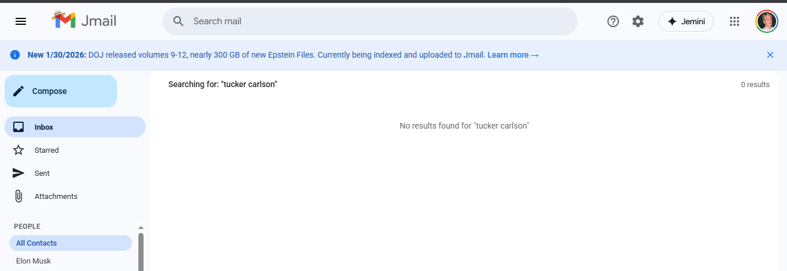The height and width of the screenshot is (271, 787).
Task: Choose Elon Musk from People list
Action: (33, 261)
